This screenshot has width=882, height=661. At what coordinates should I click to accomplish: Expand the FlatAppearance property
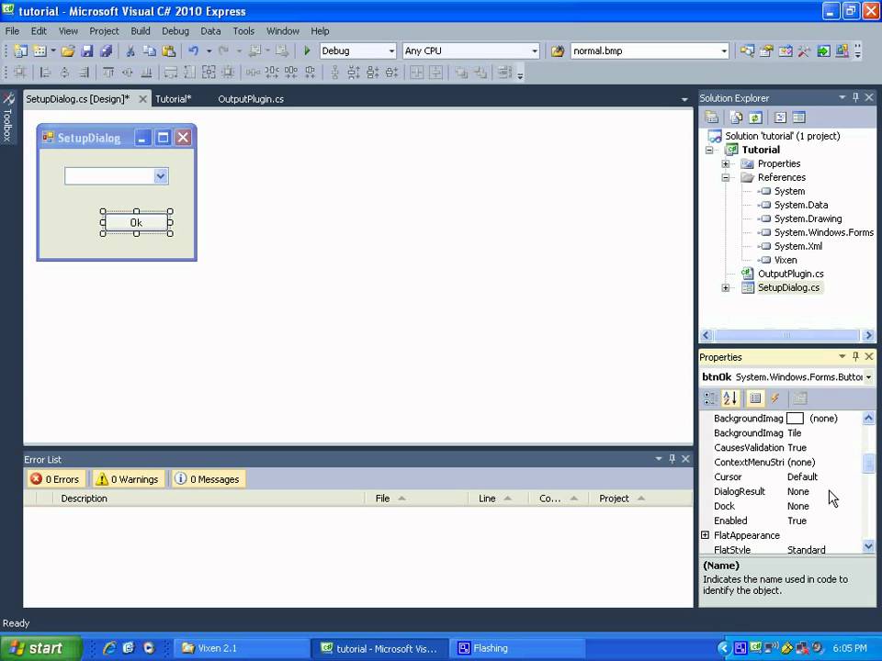(x=705, y=535)
